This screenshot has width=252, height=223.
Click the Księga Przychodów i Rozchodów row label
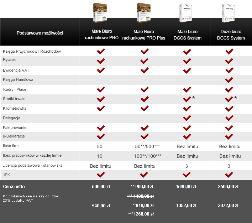point(32,51)
